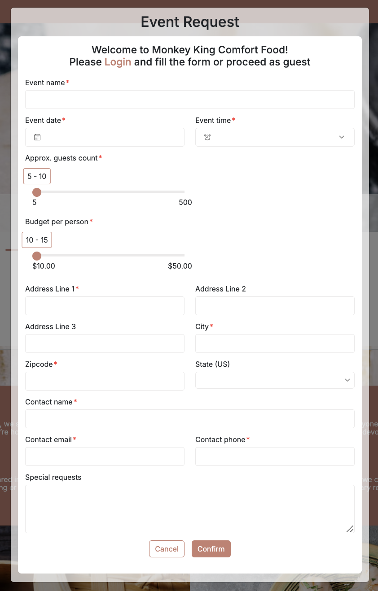This screenshot has height=591, width=378.
Task: Click the Confirm button
Action: tap(211, 549)
